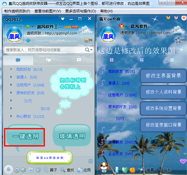The image size is (187, 175).
Task: Click the green online status icon
Action: [x=28, y=27]
